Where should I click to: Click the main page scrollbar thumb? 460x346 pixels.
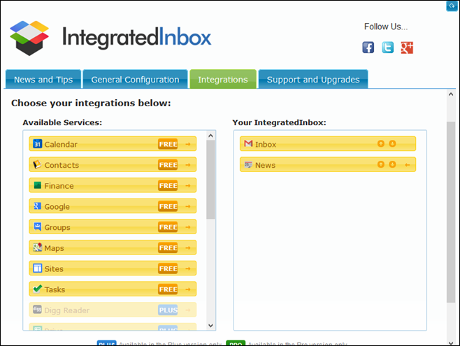451,212
